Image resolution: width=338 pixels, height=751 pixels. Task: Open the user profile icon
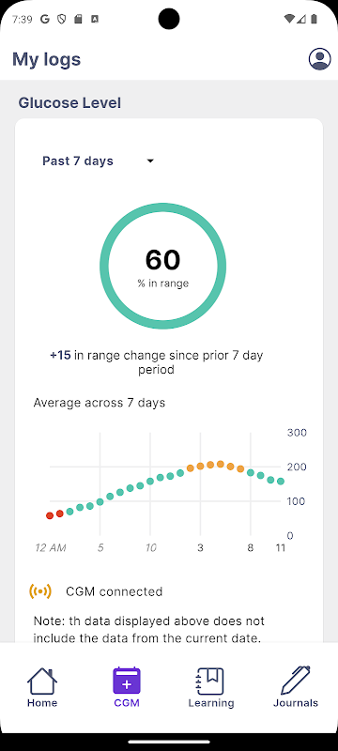319,59
